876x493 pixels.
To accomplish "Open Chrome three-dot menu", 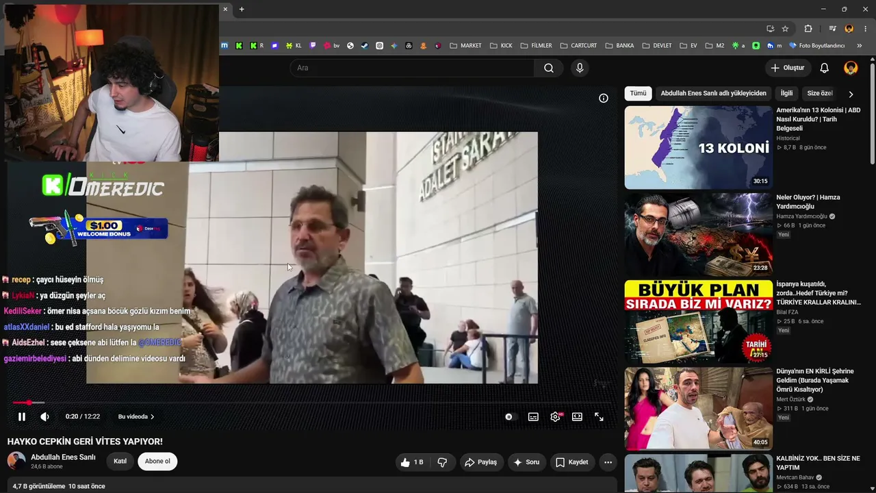I will click(x=866, y=29).
